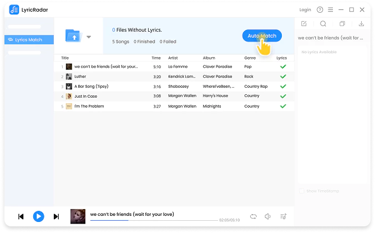The height and width of the screenshot is (233, 375).
Task: Click the Luther album cover thumbnail
Action: click(x=69, y=77)
